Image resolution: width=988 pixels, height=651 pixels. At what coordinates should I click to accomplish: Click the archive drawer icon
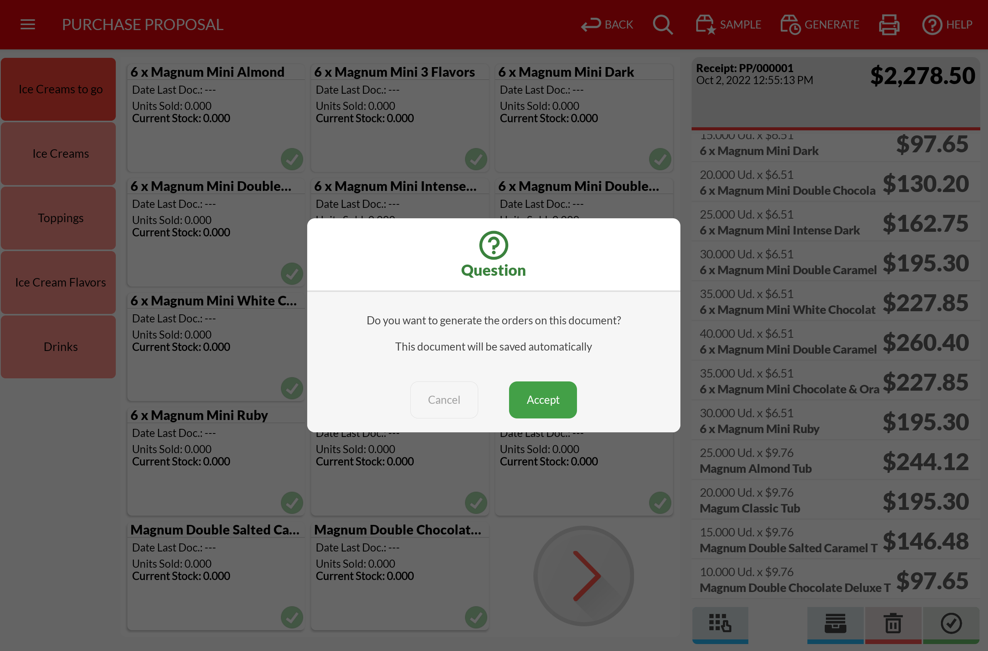[835, 624]
